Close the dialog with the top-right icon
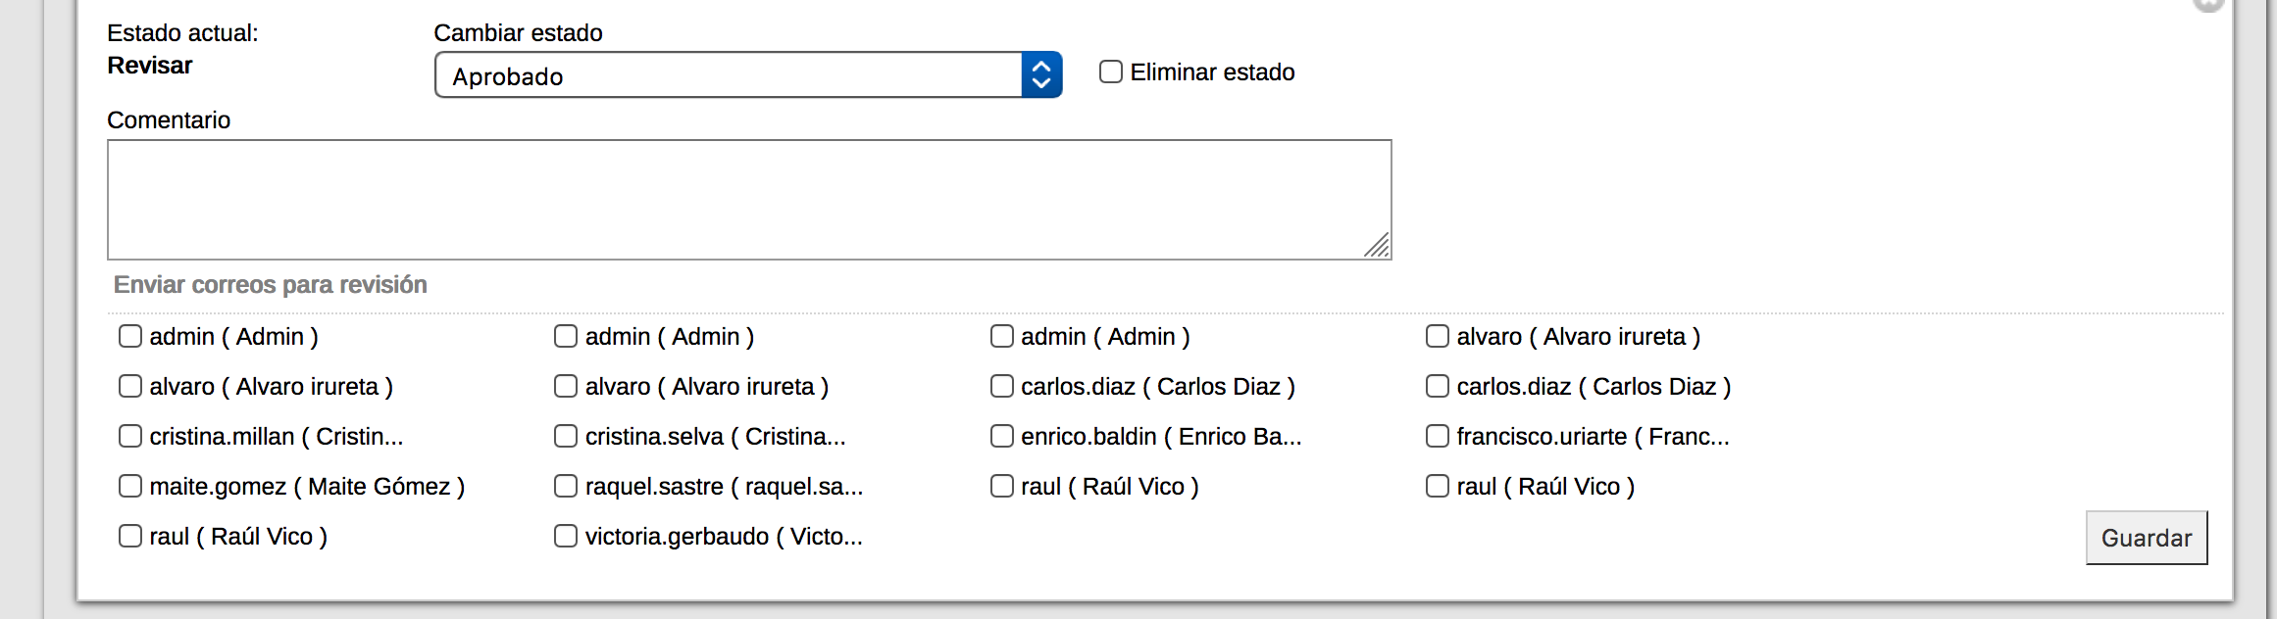The image size is (2277, 619). point(2208,4)
